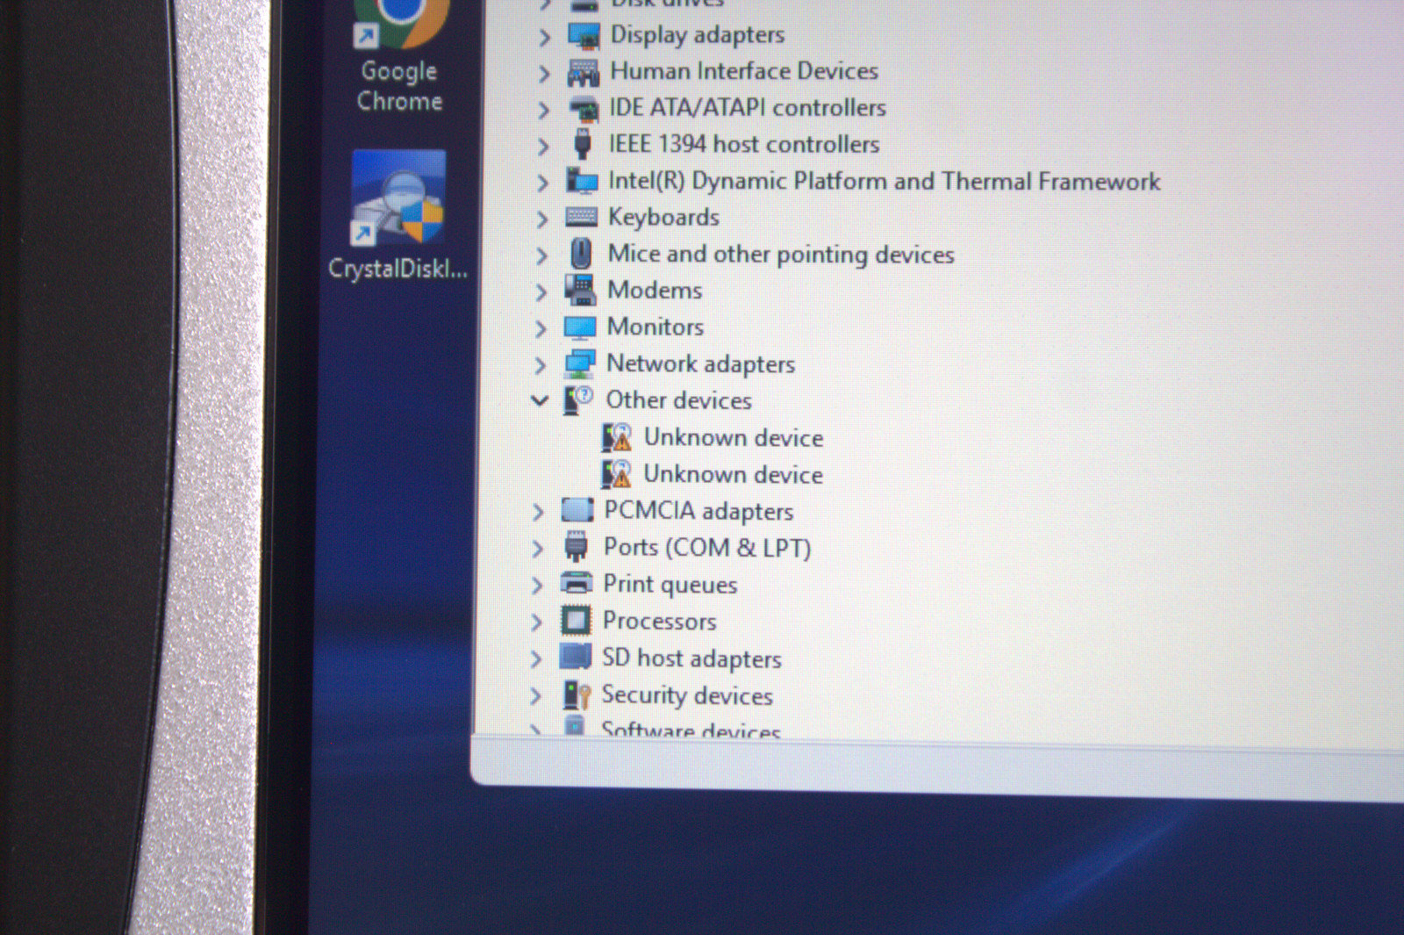Click the Monitors category icon
Image resolution: width=1404 pixels, height=935 pixels.
pyautogui.click(x=580, y=327)
